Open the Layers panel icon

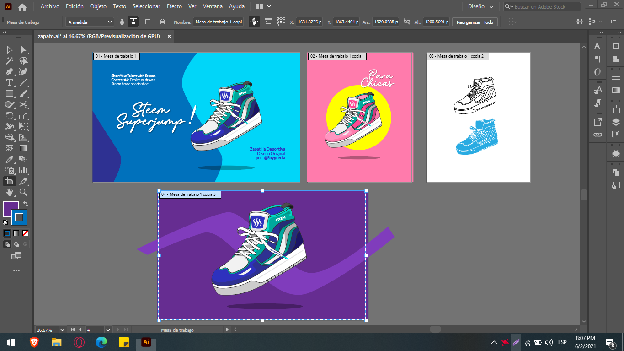(616, 122)
